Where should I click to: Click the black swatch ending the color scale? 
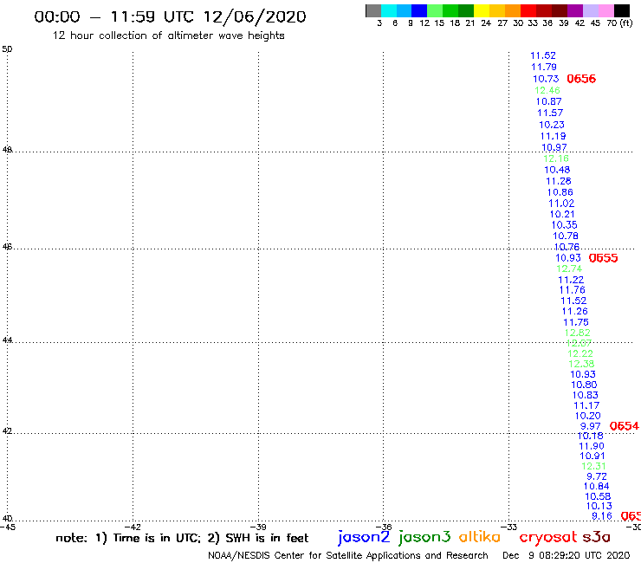[x=621, y=10]
